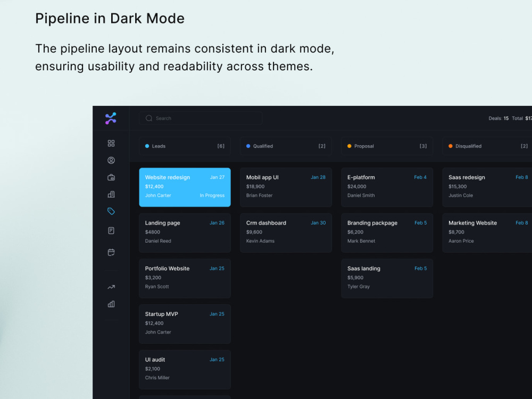Open the calendar icon in sidebar
Viewport: 532px width, 399px height.
coord(111,252)
